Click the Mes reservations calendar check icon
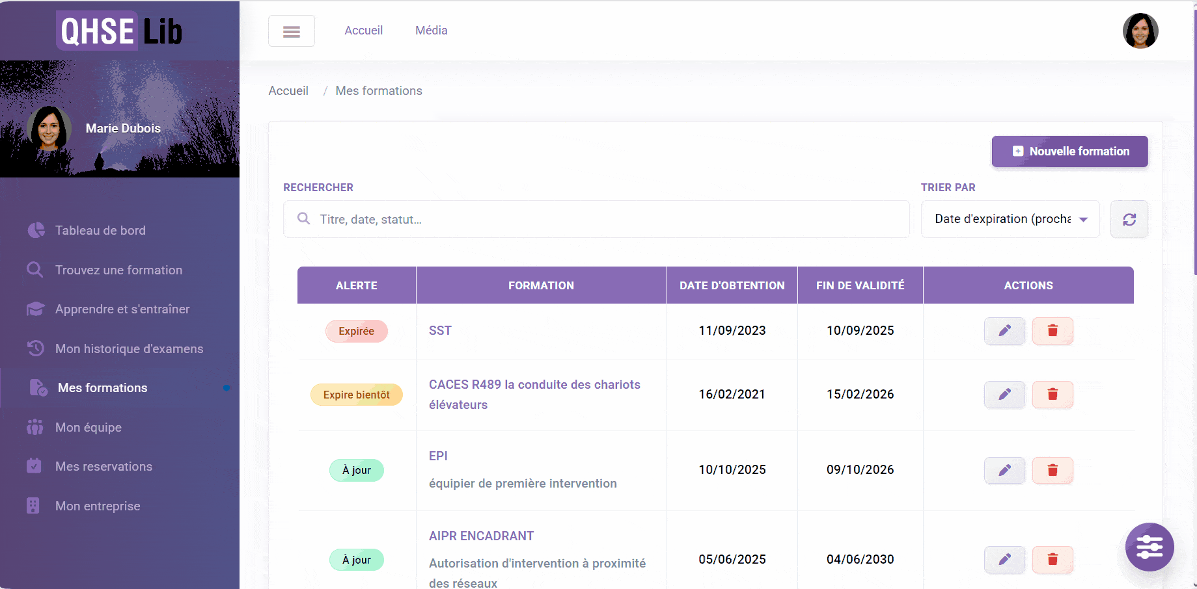Screen dimensions: 1197x589 [x=36, y=466]
